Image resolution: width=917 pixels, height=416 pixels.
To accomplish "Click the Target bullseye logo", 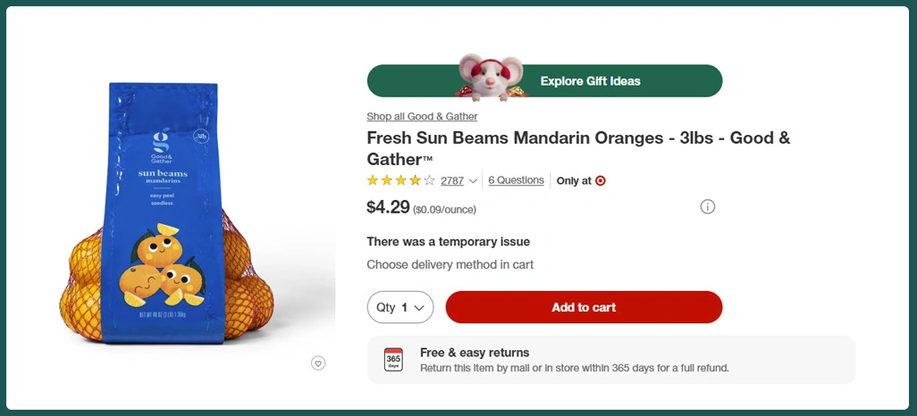I will (x=601, y=180).
